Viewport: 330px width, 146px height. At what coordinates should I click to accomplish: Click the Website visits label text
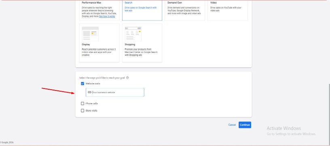click(93, 84)
